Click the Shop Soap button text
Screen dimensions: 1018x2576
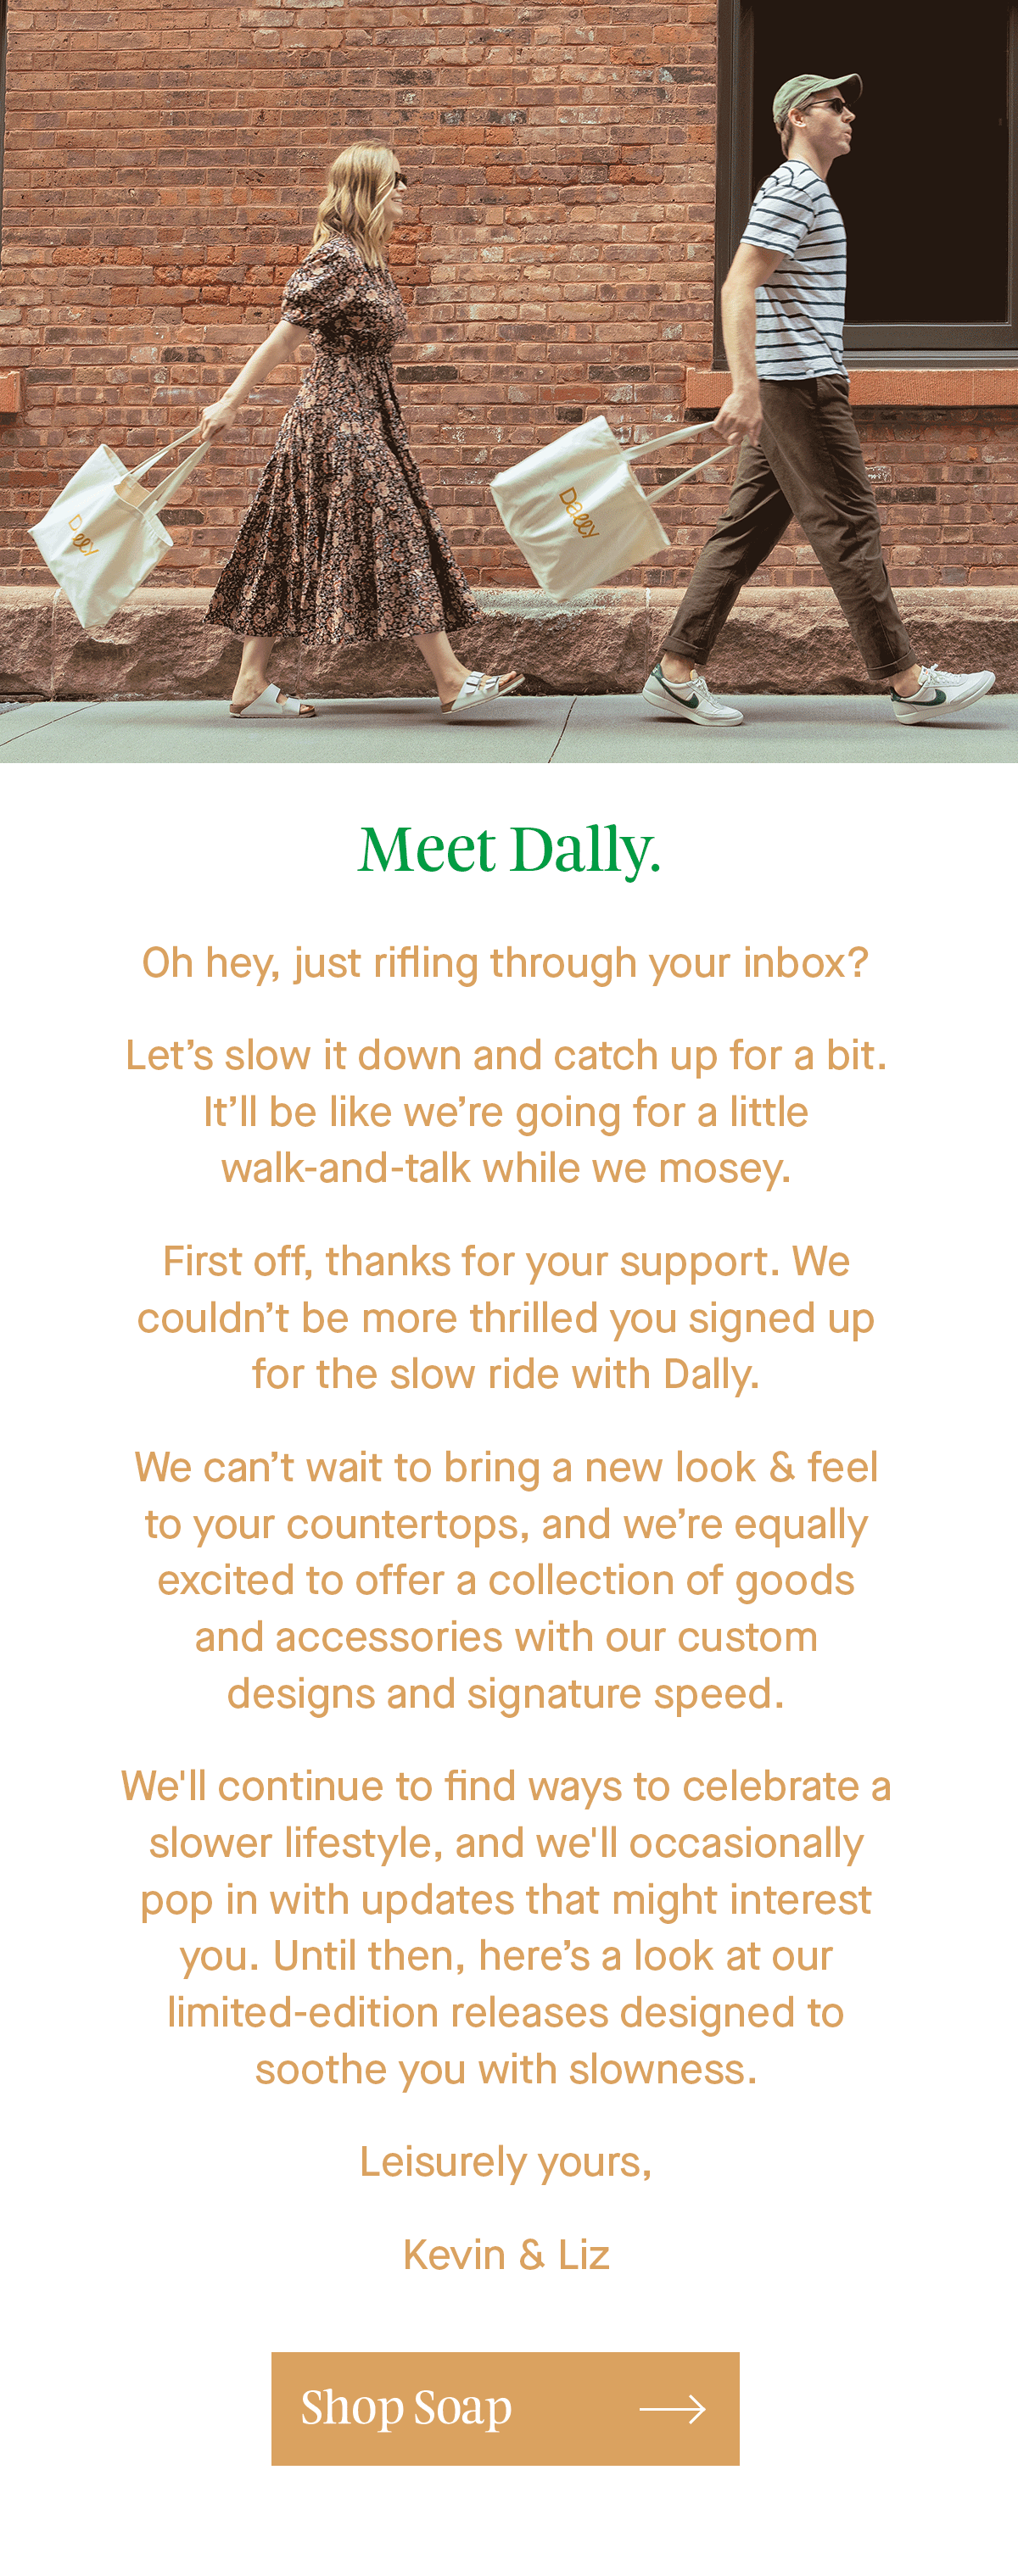coord(406,2408)
